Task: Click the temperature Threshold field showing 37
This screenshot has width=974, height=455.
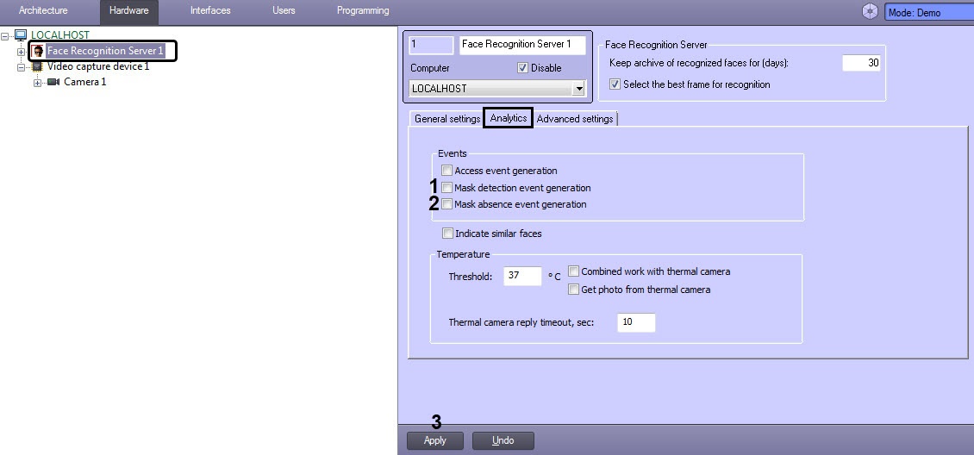Action: click(x=522, y=276)
